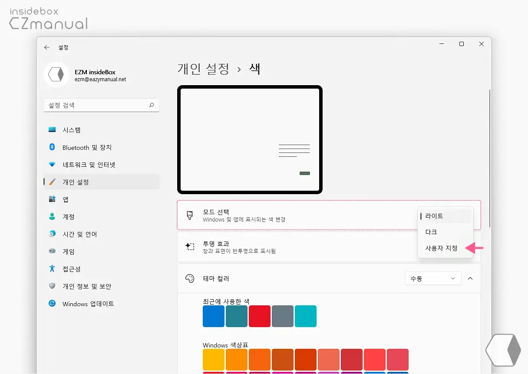Screen dimensions: 528x374
Task: Pick the red recently used color
Action: pos(260,316)
